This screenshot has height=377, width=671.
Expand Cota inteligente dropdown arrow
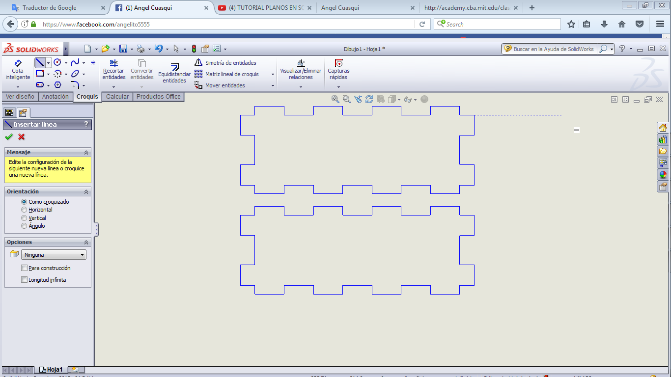(18, 87)
